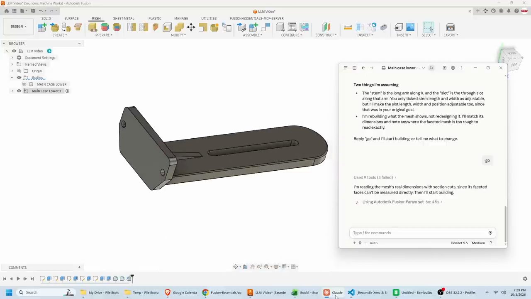The width and height of the screenshot is (531, 299).
Task: Open the UTILITIES tab
Action: (x=209, y=18)
